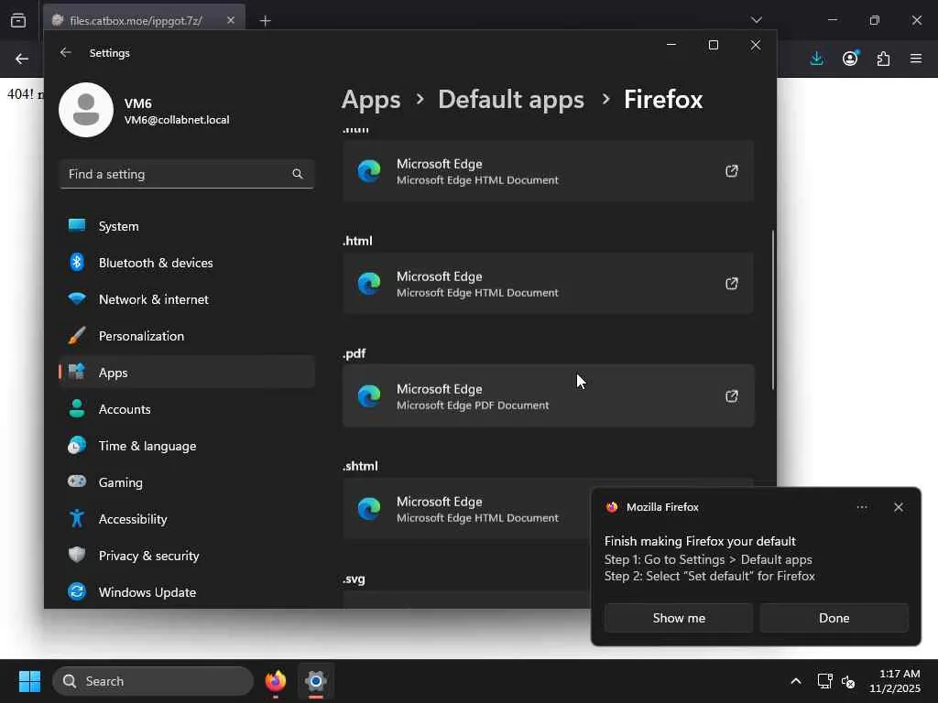Open Firefox account icon in toolbar

[x=850, y=59]
